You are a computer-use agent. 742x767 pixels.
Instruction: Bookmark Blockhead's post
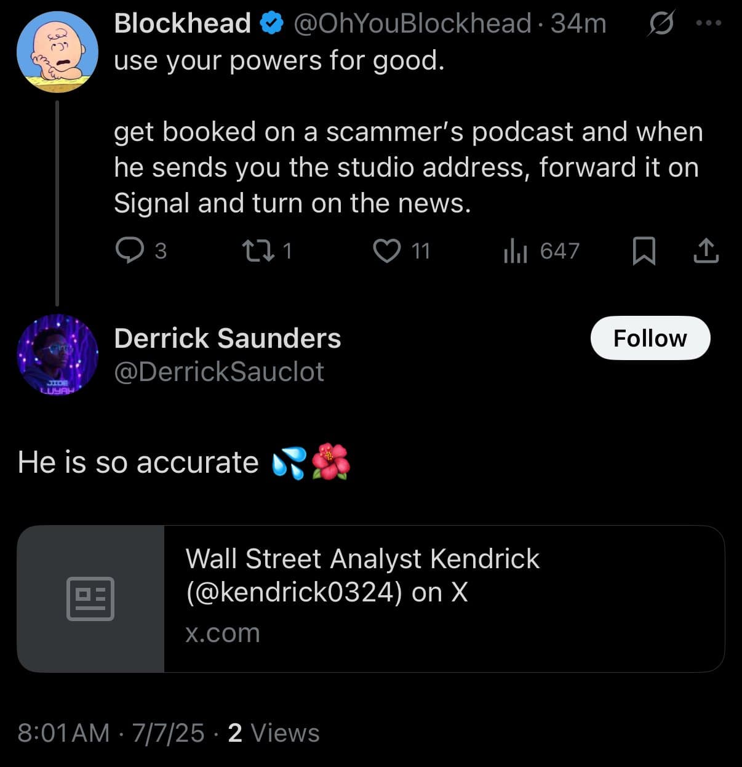tap(644, 251)
